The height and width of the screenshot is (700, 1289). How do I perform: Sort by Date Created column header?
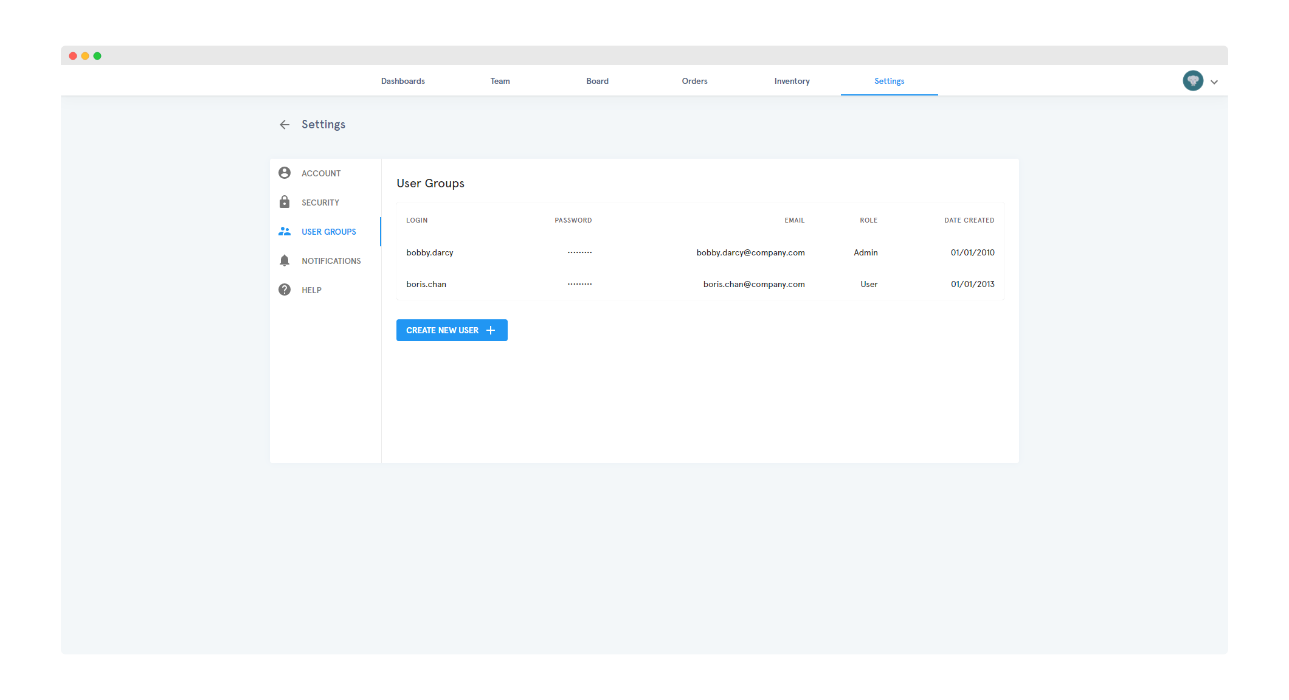pos(969,220)
